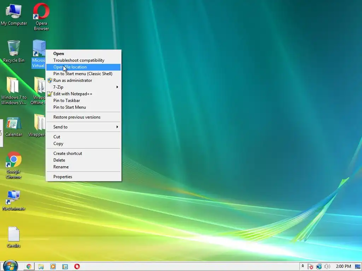This screenshot has height=271, width=362.
Task: Select the NetAnimate desktop shortcut
Action: pyautogui.click(x=14, y=200)
